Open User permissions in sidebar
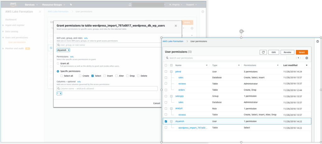Viewport: 322px width, 144px height. click(x=17, y=42)
